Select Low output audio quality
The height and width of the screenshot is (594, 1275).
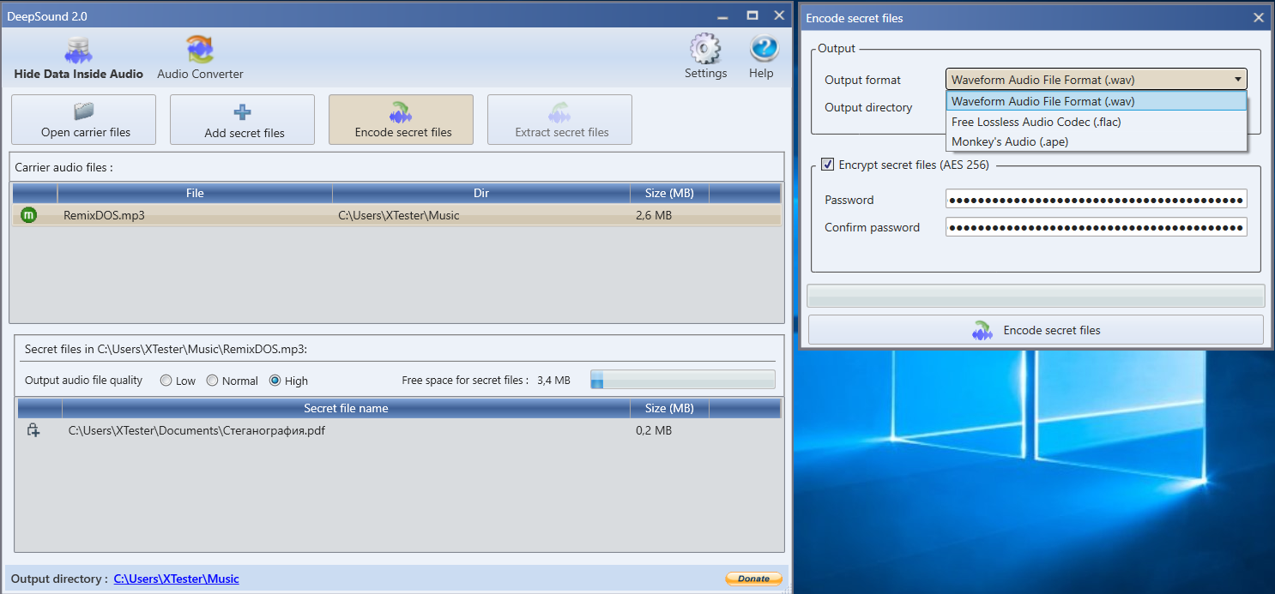[166, 381]
